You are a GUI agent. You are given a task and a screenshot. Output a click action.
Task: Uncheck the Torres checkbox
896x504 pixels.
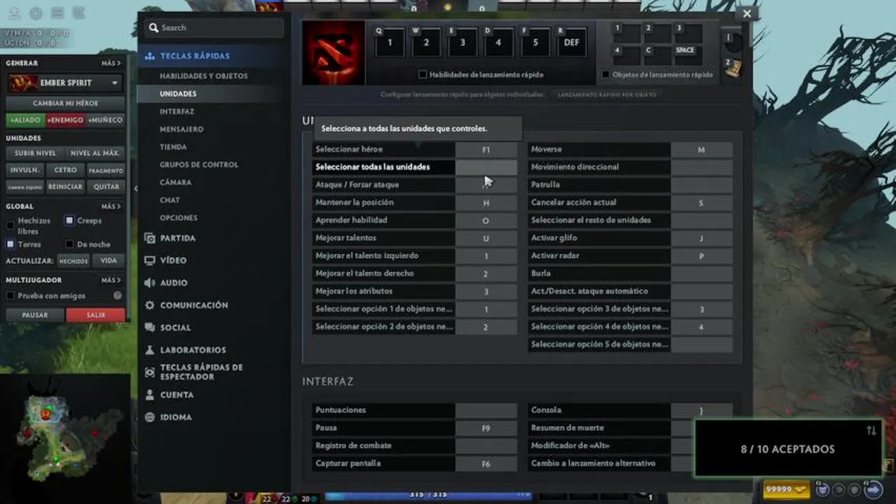point(11,244)
